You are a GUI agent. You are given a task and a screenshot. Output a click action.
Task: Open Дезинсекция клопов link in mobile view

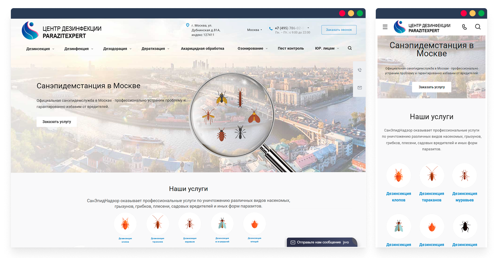coord(399,197)
